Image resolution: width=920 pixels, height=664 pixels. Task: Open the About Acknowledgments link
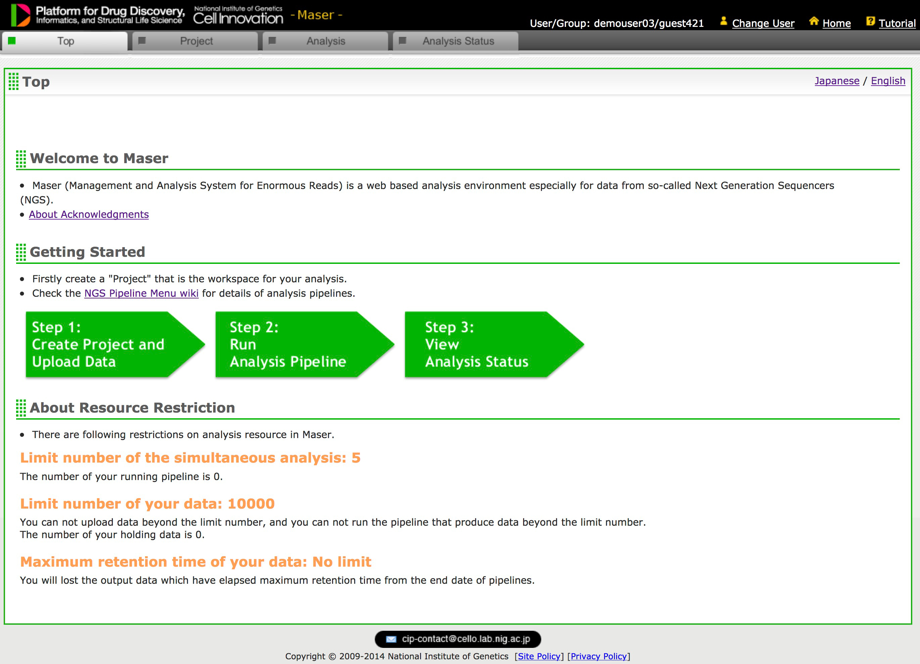click(x=89, y=214)
